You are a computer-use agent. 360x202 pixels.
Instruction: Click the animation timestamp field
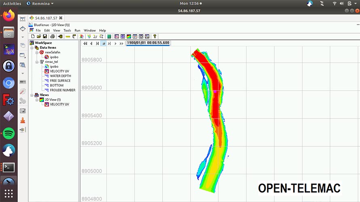(x=148, y=43)
